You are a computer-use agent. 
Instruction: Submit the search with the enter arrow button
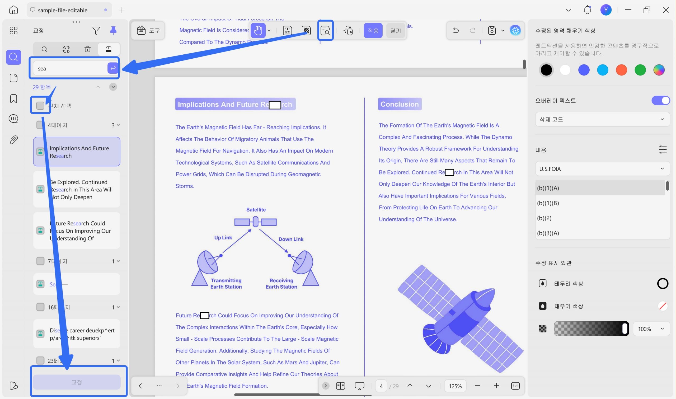click(x=112, y=68)
